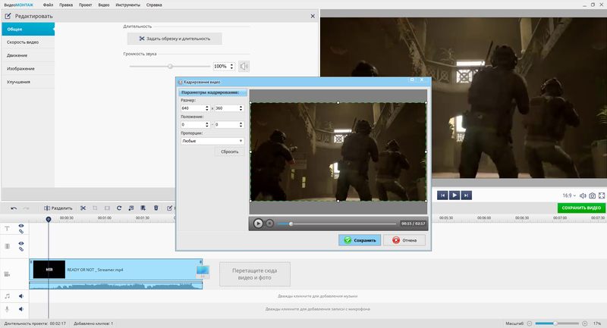The height and width of the screenshot is (328, 607).
Task: Jump to previous frame in main preview
Action: coord(442,195)
